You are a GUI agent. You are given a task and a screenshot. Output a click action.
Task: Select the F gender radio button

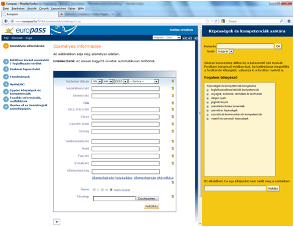click(94, 190)
